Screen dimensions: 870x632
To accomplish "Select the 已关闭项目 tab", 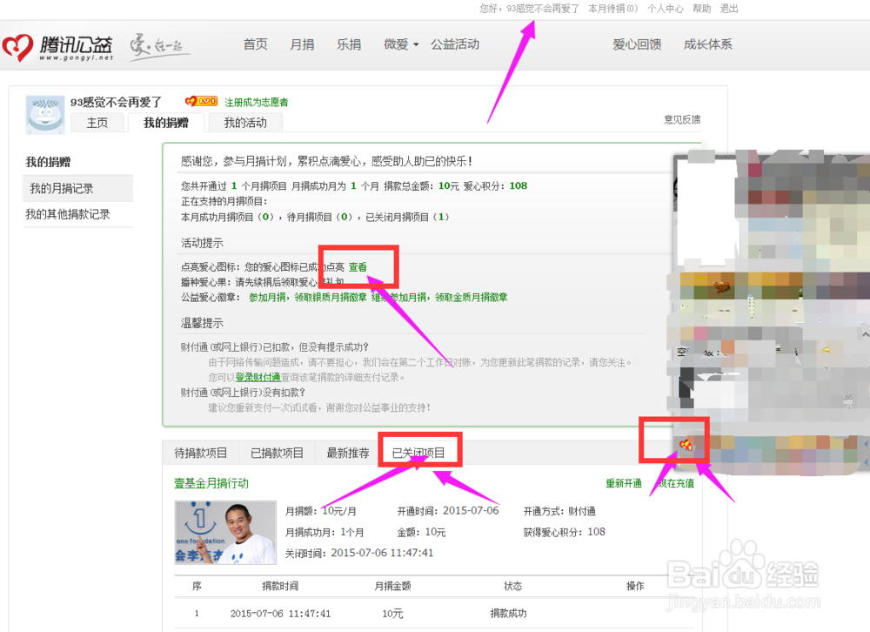I will click(420, 451).
